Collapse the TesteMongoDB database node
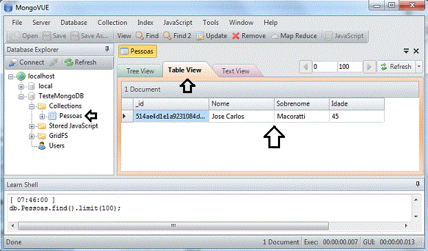The height and width of the screenshot is (251, 428). tap(21, 97)
